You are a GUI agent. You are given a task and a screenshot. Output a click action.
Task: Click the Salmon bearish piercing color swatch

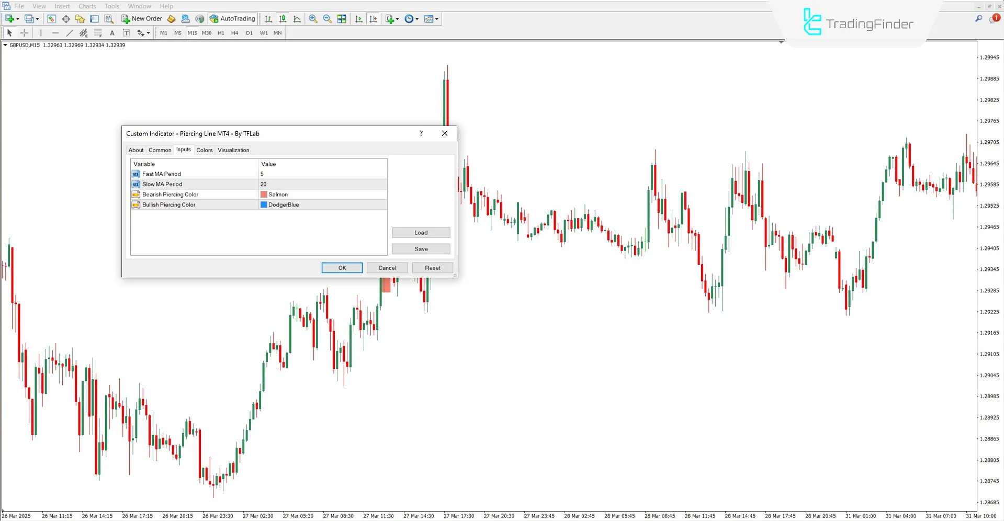pyautogui.click(x=264, y=194)
